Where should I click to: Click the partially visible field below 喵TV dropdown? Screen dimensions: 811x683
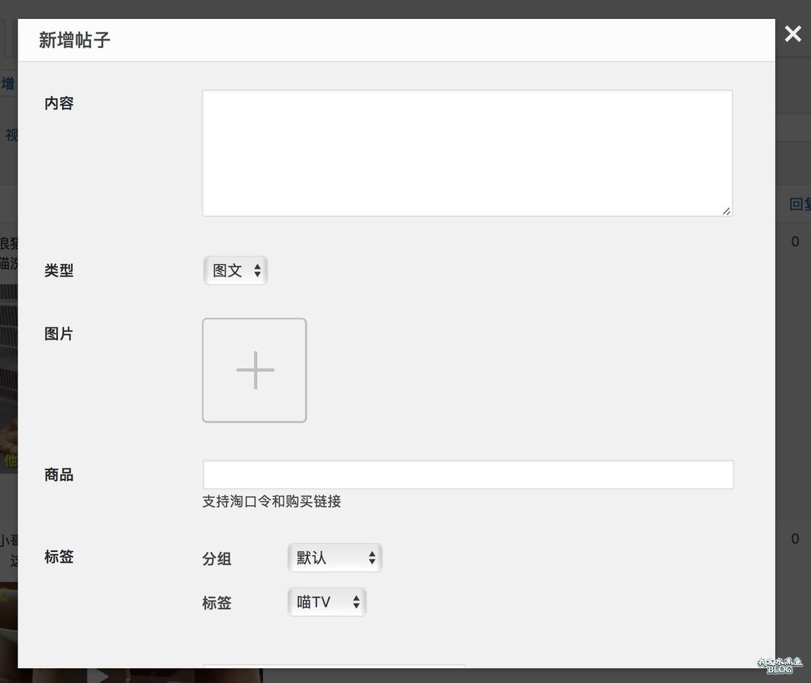334,666
